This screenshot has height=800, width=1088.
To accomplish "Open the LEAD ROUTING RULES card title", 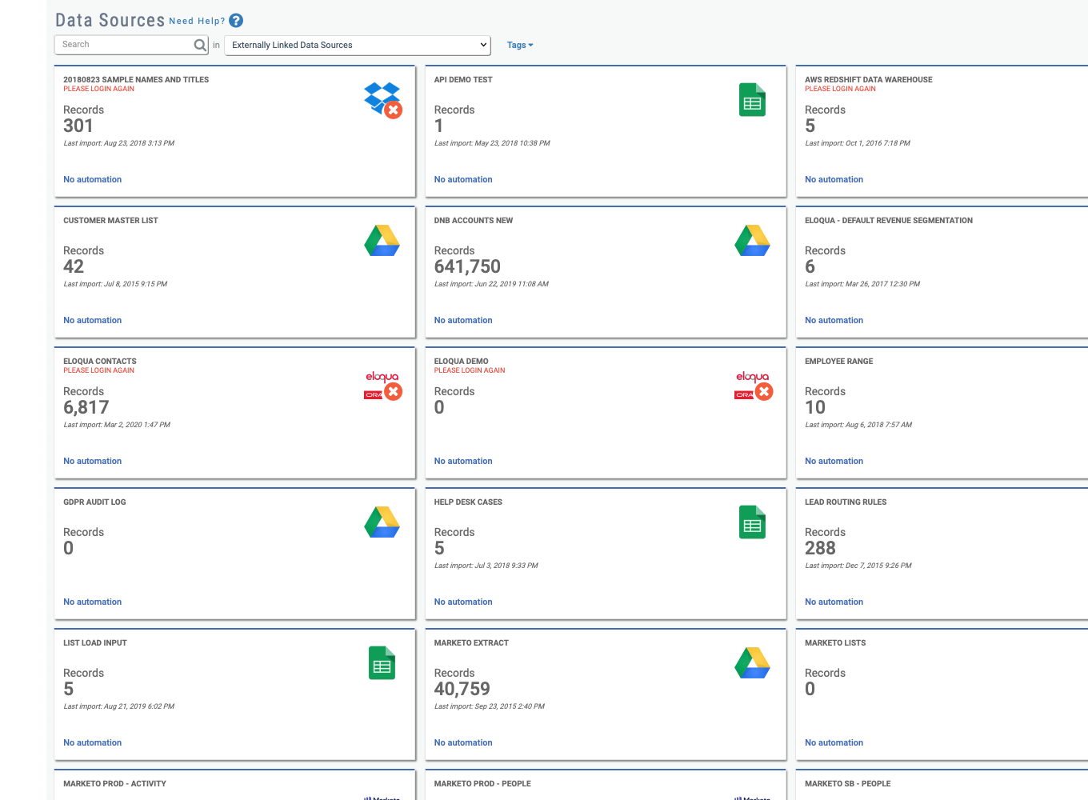I will click(x=846, y=502).
